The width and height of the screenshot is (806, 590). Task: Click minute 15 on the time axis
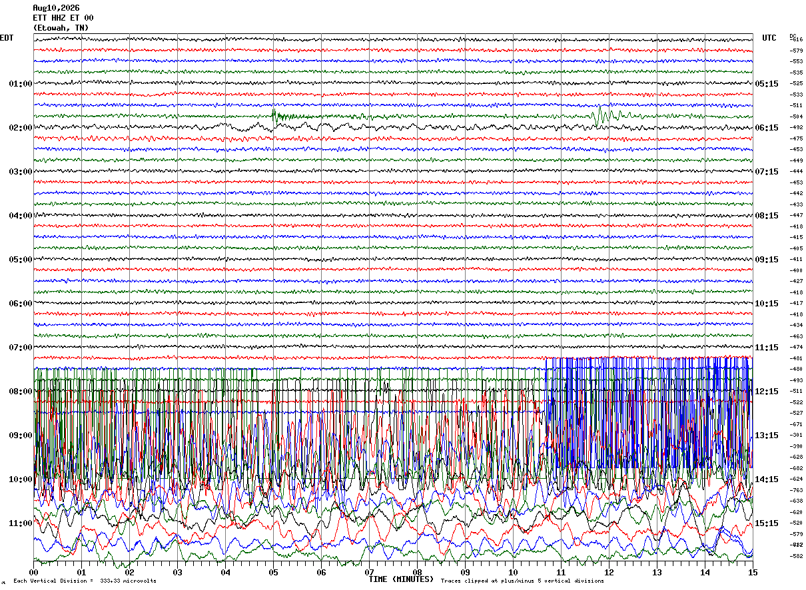(x=753, y=572)
